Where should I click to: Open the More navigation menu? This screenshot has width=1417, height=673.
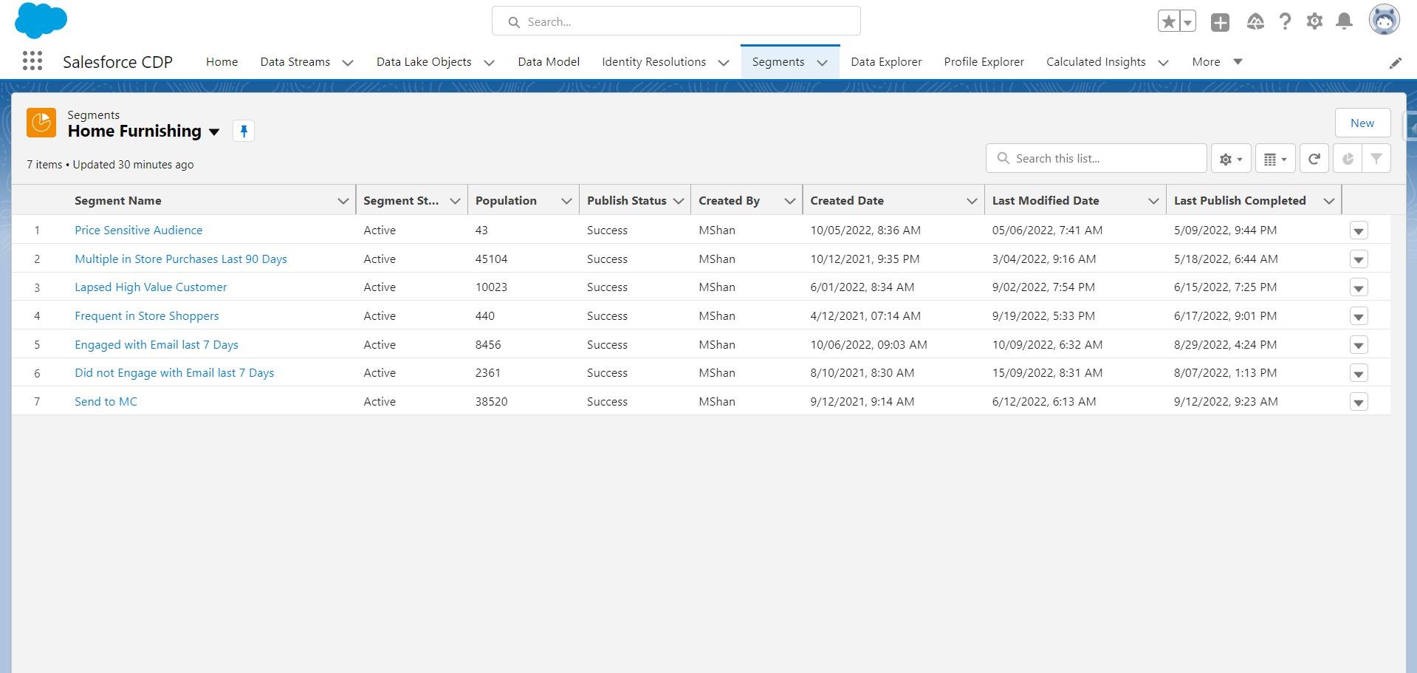(x=1217, y=62)
